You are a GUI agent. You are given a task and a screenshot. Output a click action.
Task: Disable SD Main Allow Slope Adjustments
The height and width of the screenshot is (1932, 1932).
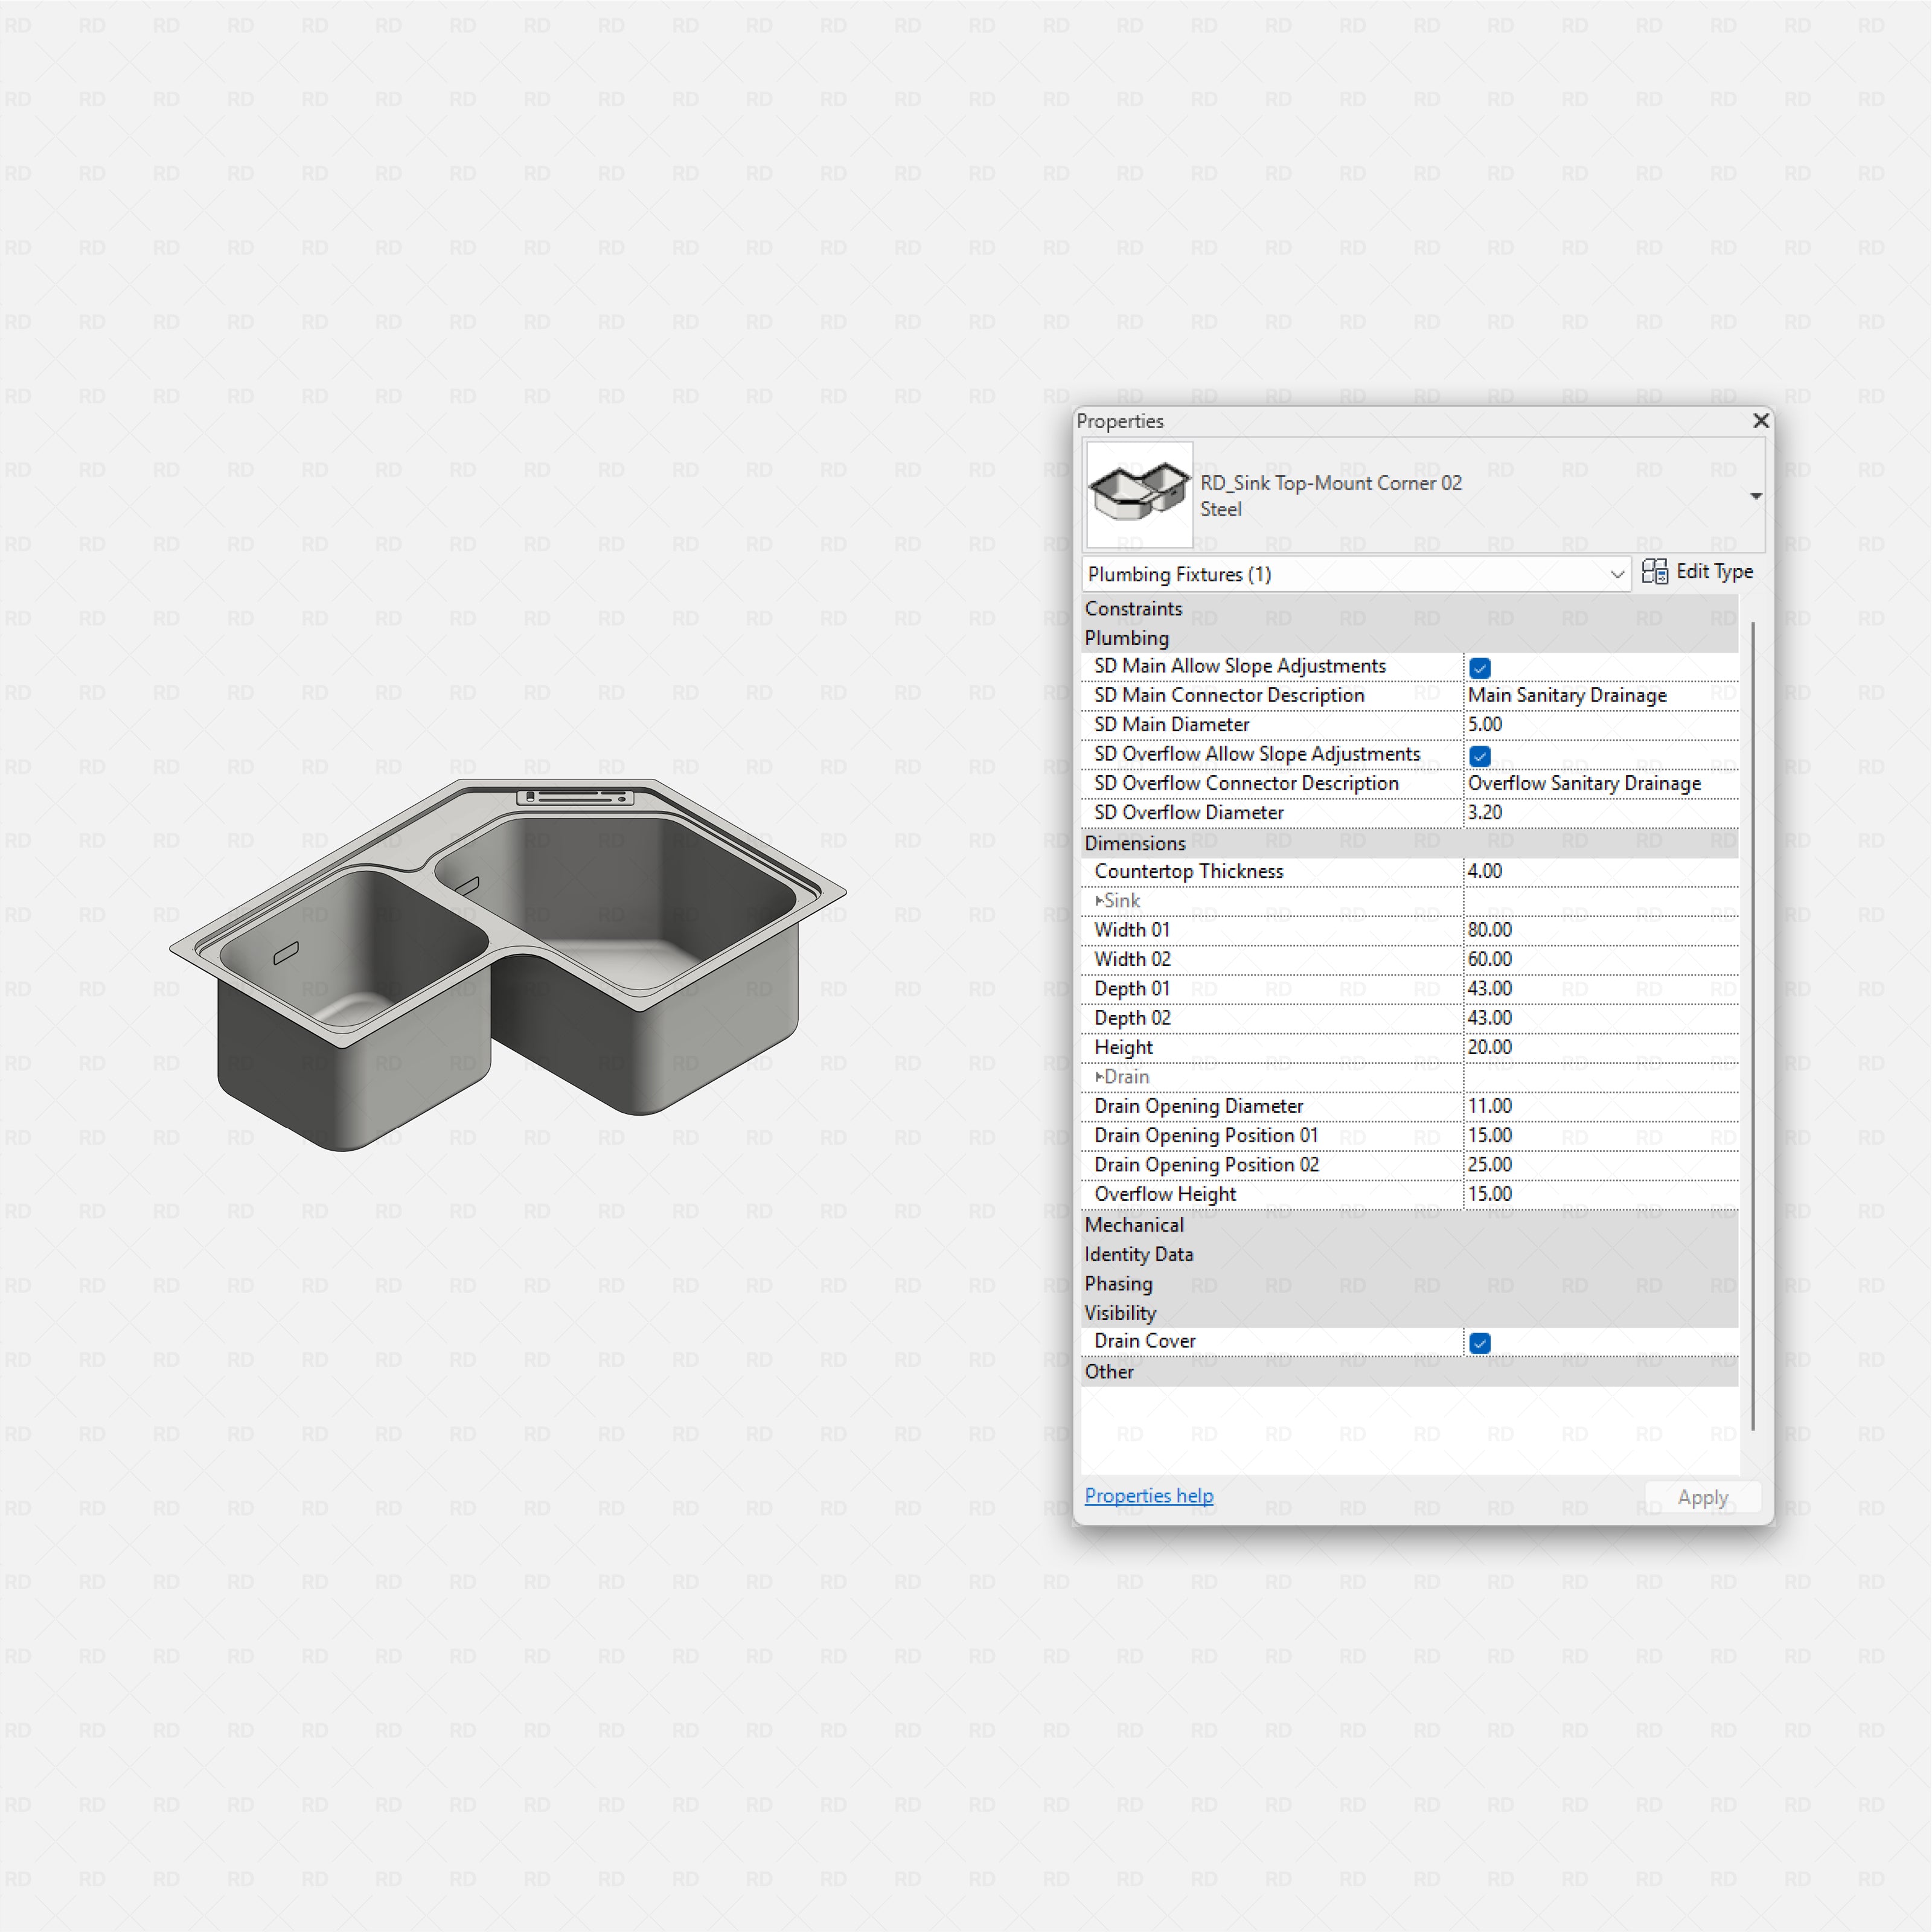(x=1479, y=667)
